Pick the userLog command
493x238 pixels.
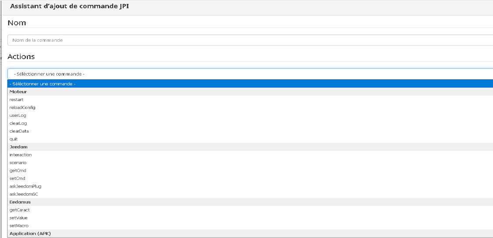(x=18, y=115)
